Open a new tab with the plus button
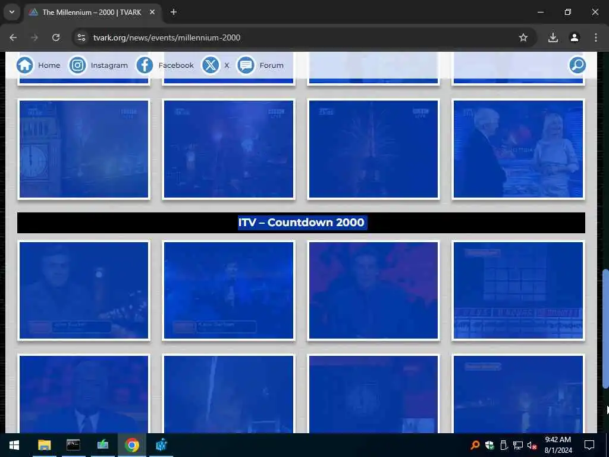This screenshot has width=609, height=457. pos(174,12)
